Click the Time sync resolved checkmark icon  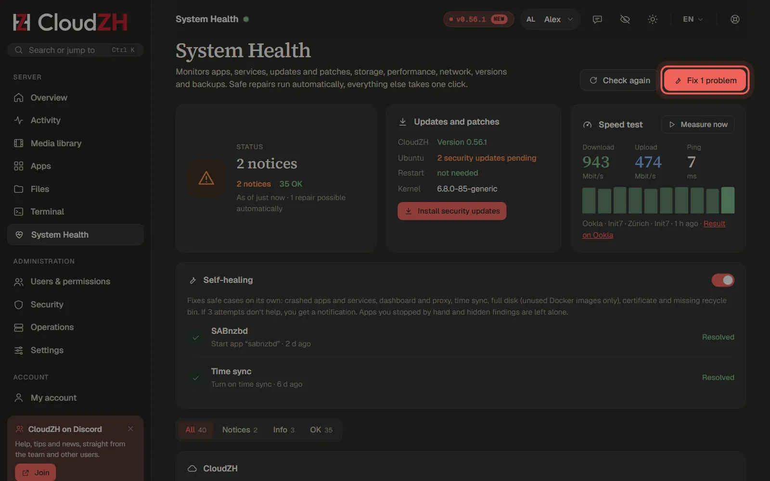coord(196,378)
